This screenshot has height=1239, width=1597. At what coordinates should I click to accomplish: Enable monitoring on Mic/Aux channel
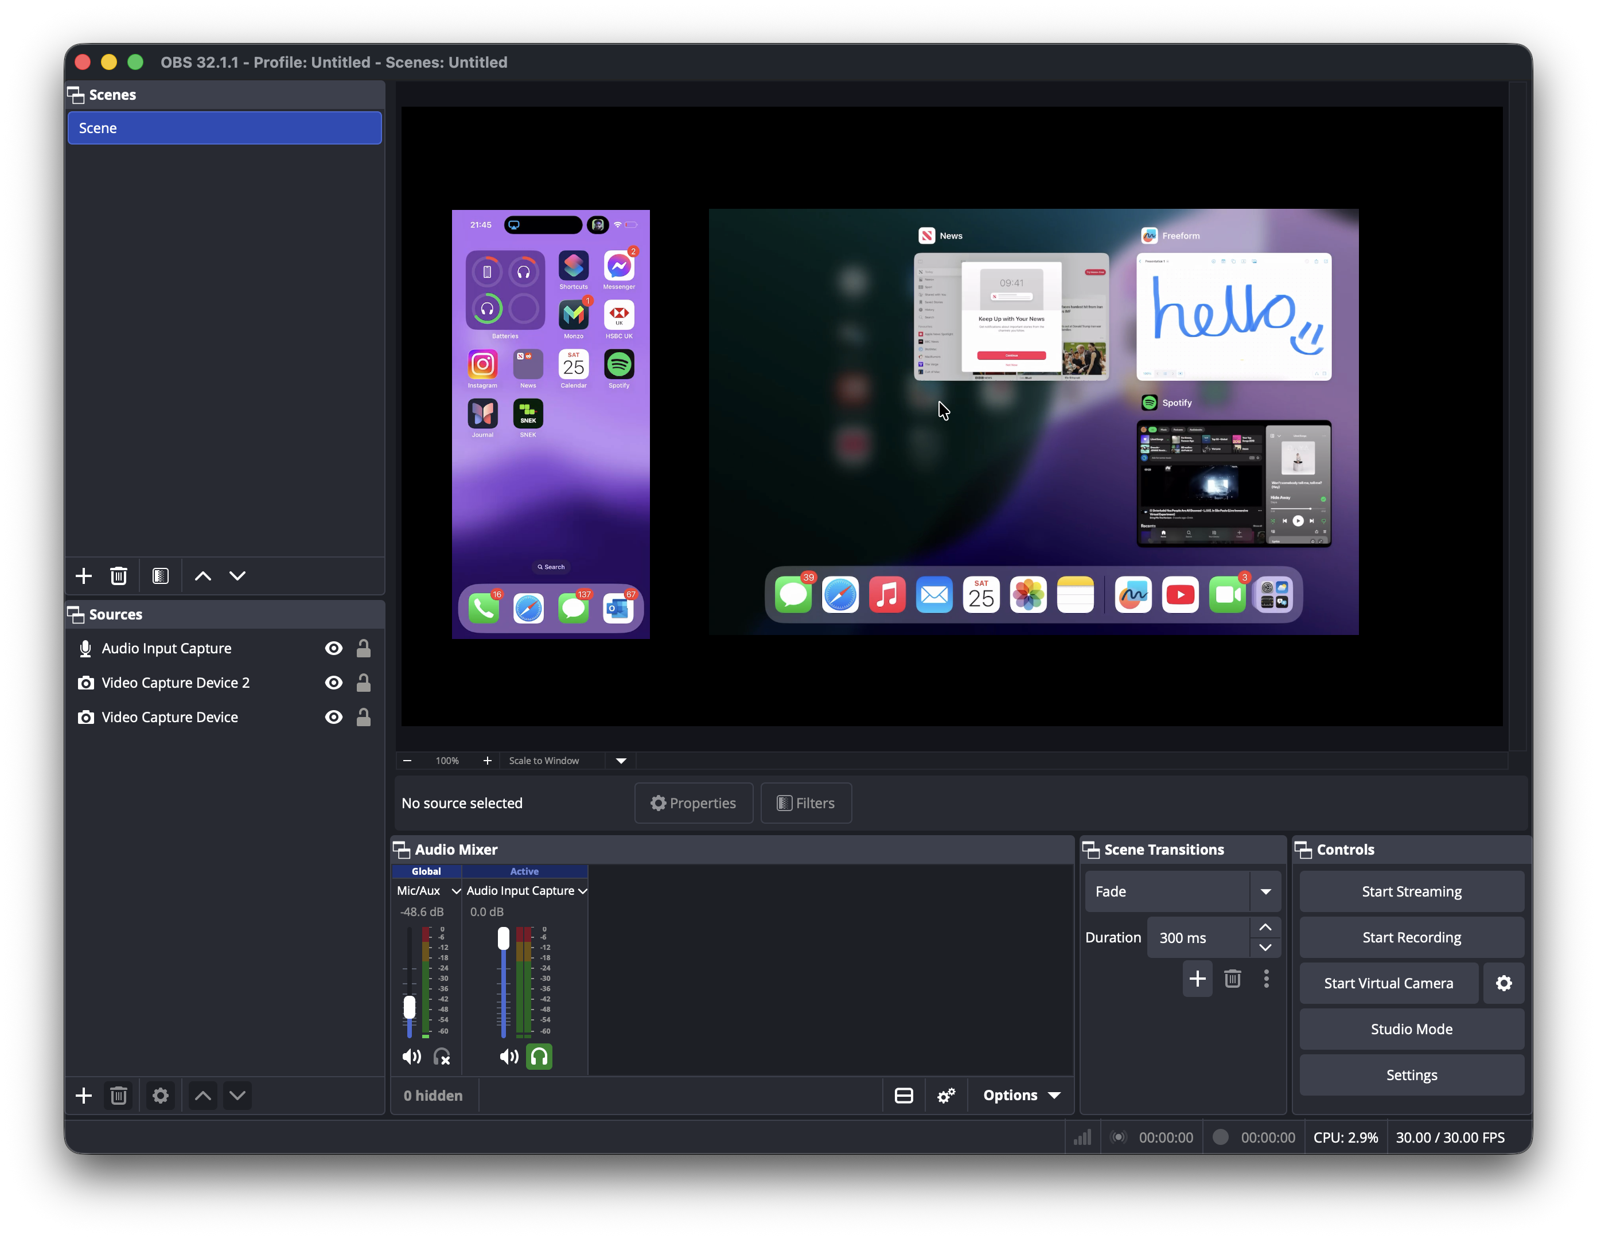click(442, 1056)
